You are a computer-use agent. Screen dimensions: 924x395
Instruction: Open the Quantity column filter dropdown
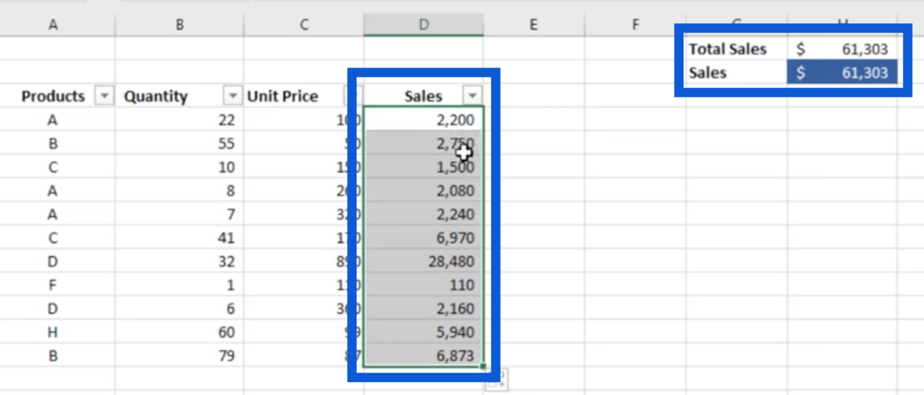(232, 96)
